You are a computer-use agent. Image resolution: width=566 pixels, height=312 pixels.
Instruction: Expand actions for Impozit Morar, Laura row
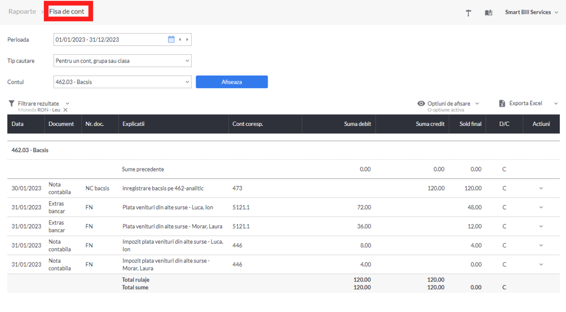541,264
